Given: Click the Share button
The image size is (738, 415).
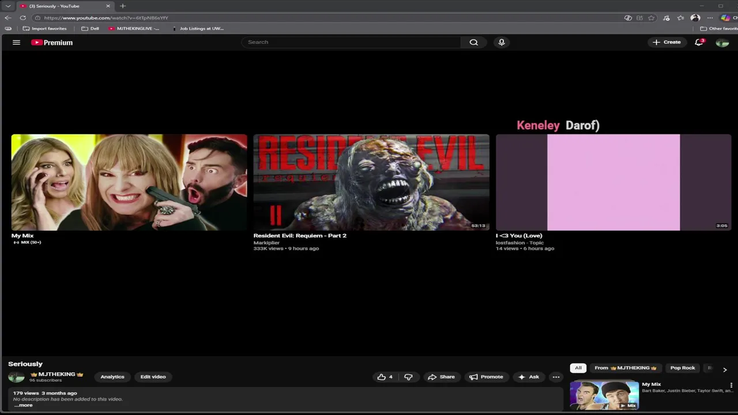Looking at the screenshot, I should [x=441, y=377].
